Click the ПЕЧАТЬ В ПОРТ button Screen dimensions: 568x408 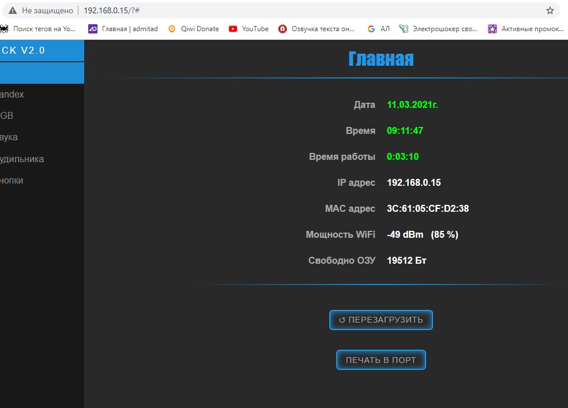point(381,360)
